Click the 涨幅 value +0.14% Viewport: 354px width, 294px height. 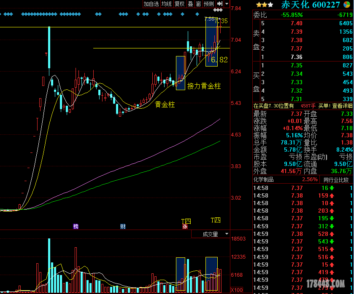tap(292, 128)
